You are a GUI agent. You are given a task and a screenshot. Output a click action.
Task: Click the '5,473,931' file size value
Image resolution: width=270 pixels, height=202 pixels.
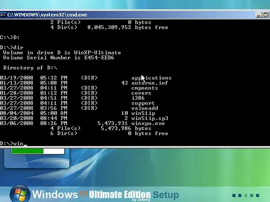tap(113, 123)
